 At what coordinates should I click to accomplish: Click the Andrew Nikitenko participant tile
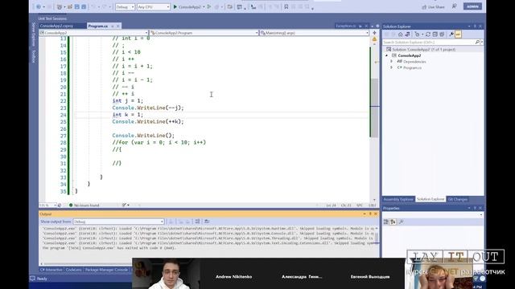point(234,276)
